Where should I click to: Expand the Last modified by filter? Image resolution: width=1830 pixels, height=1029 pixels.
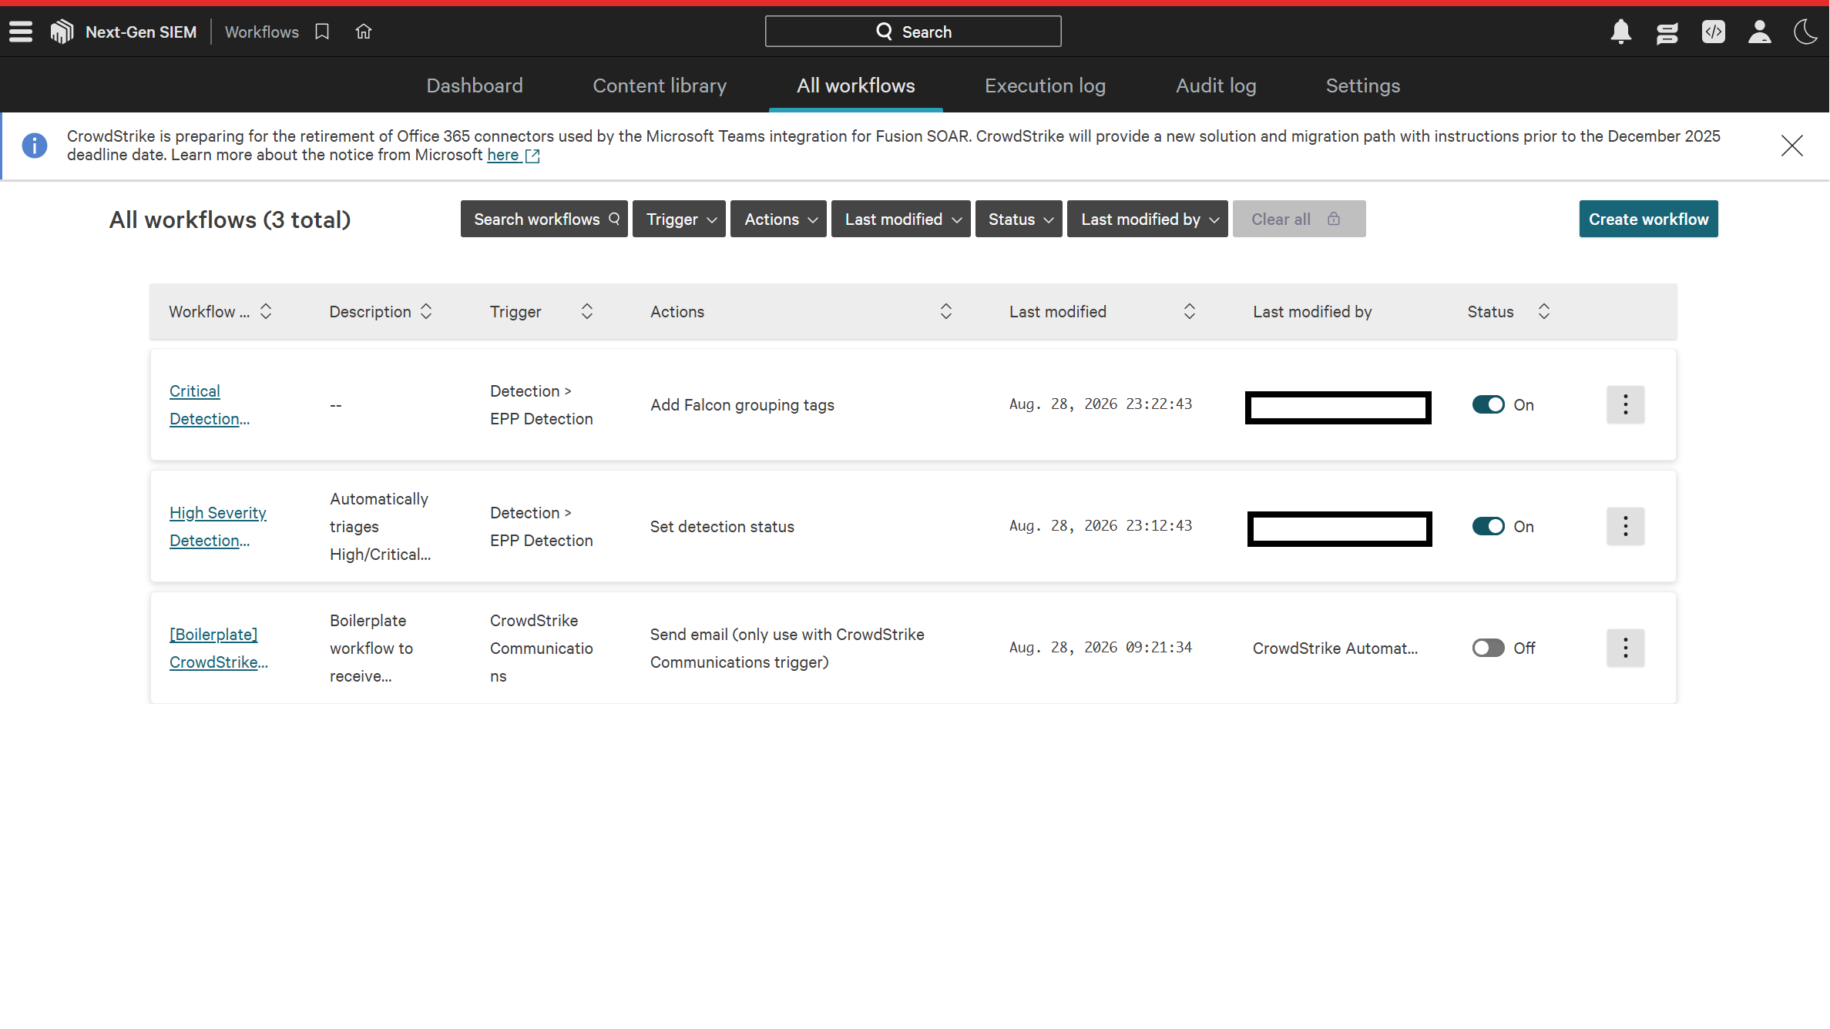[x=1147, y=220]
